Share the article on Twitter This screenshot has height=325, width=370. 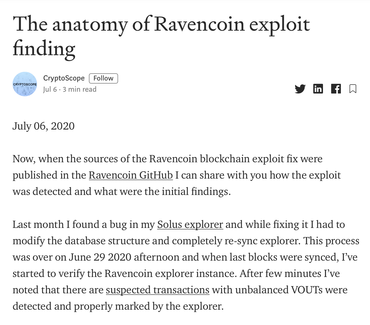click(300, 89)
